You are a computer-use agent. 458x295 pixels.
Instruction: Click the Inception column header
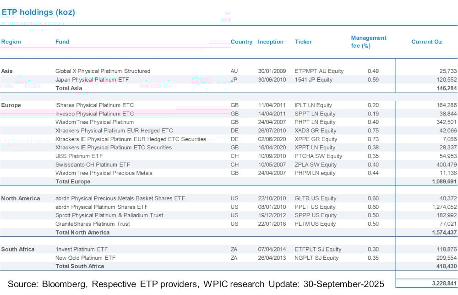point(271,42)
